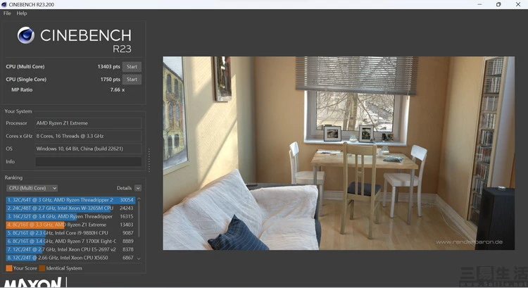This screenshot has height=288, width=528.
Task: Close the Cinebench window
Action: (x=518, y=4)
